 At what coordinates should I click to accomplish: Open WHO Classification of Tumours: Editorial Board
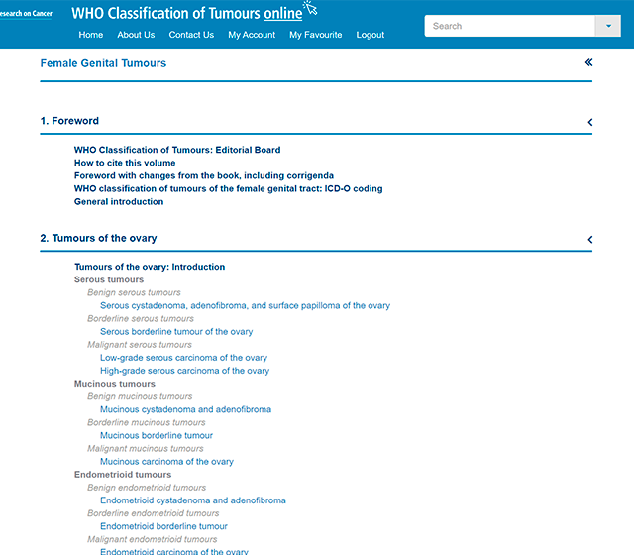pyautogui.click(x=177, y=150)
